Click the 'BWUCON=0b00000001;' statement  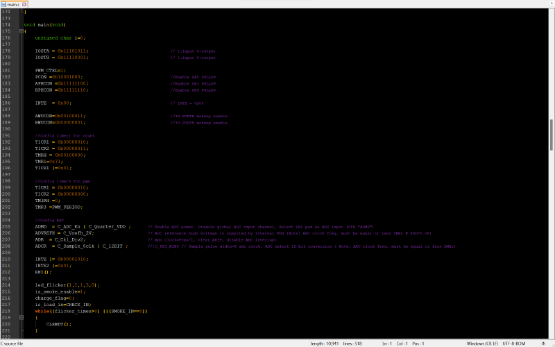[x=60, y=123]
